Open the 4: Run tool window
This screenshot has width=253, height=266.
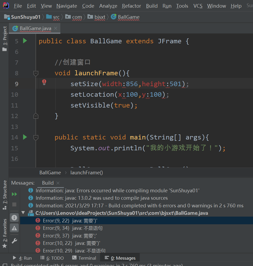coord(22,258)
